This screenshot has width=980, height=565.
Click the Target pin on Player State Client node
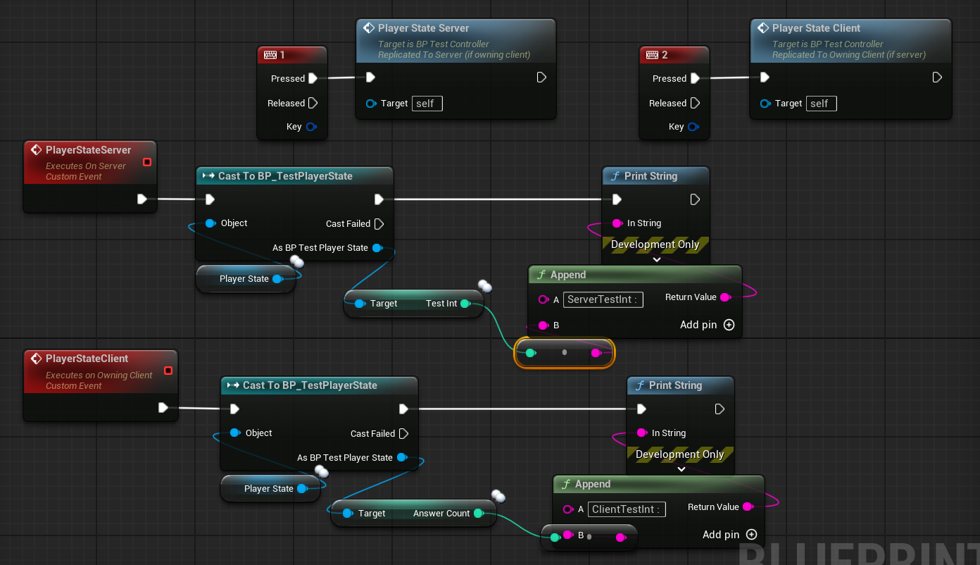click(x=765, y=104)
